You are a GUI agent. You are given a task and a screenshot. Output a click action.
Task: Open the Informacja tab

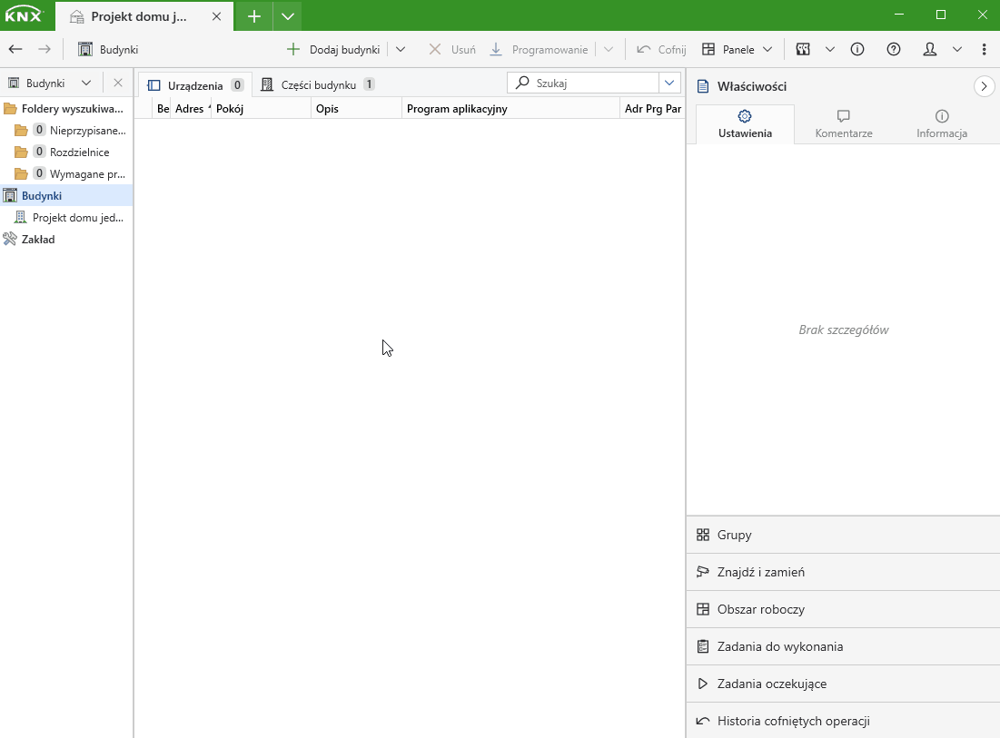[x=941, y=124]
